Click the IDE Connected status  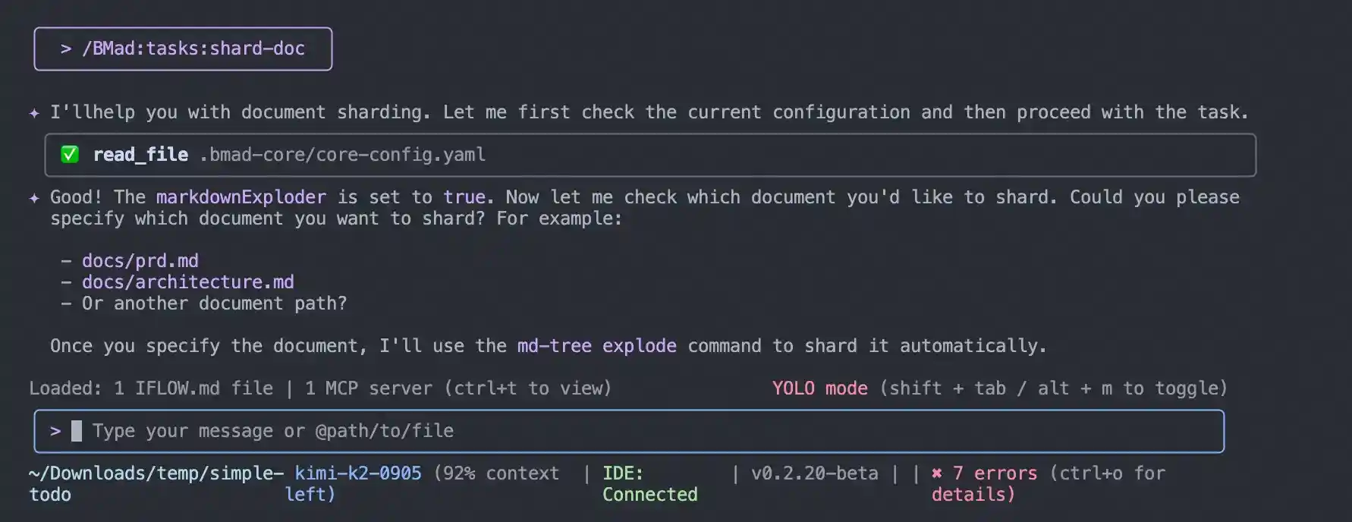(x=649, y=484)
